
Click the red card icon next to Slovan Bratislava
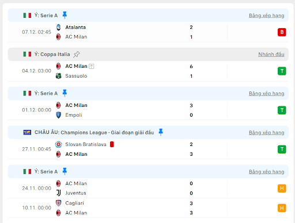point(112,144)
